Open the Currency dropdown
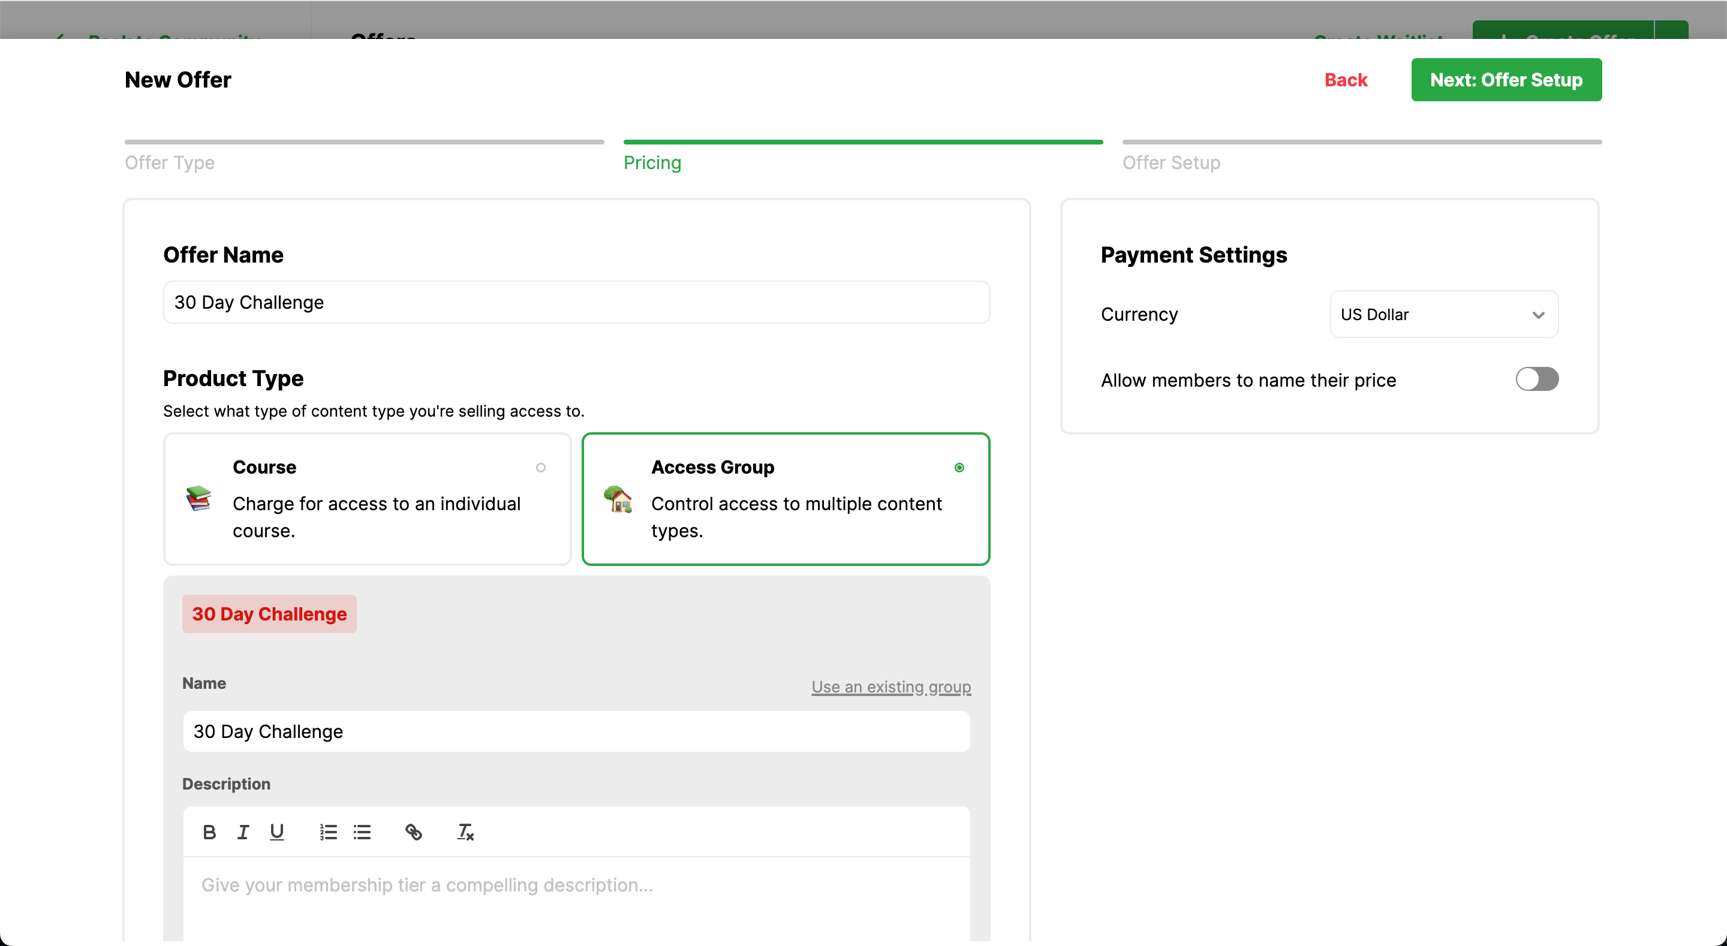1727x946 pixels. coord(1443,315)
